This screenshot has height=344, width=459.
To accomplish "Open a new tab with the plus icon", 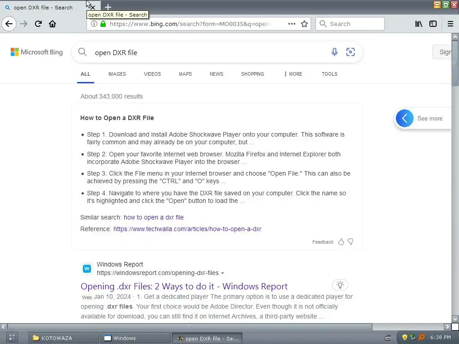I will click(108, 7).
